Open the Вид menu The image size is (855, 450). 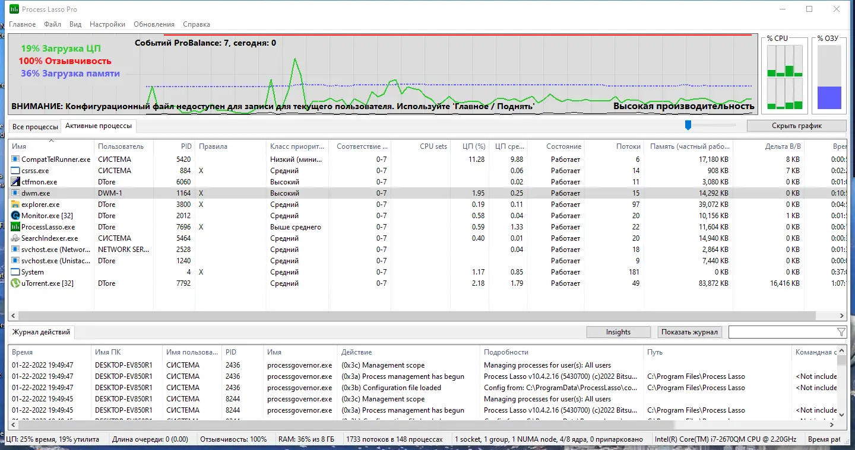tap(75, 24)
